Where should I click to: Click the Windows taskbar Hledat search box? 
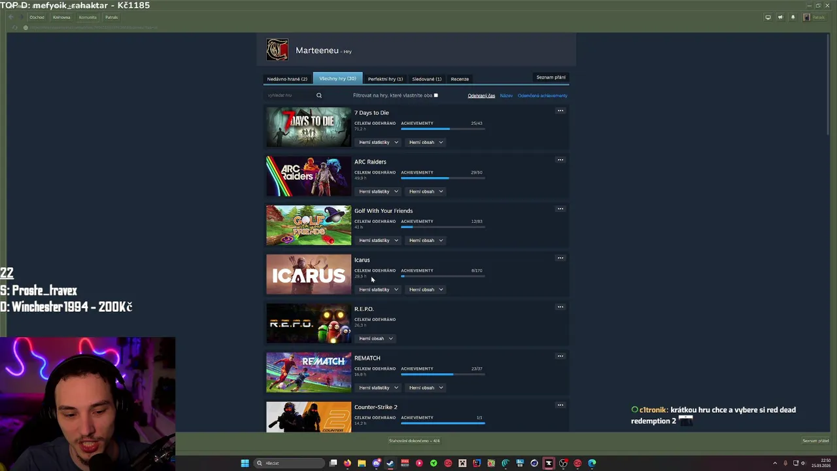tap(289, 463)
